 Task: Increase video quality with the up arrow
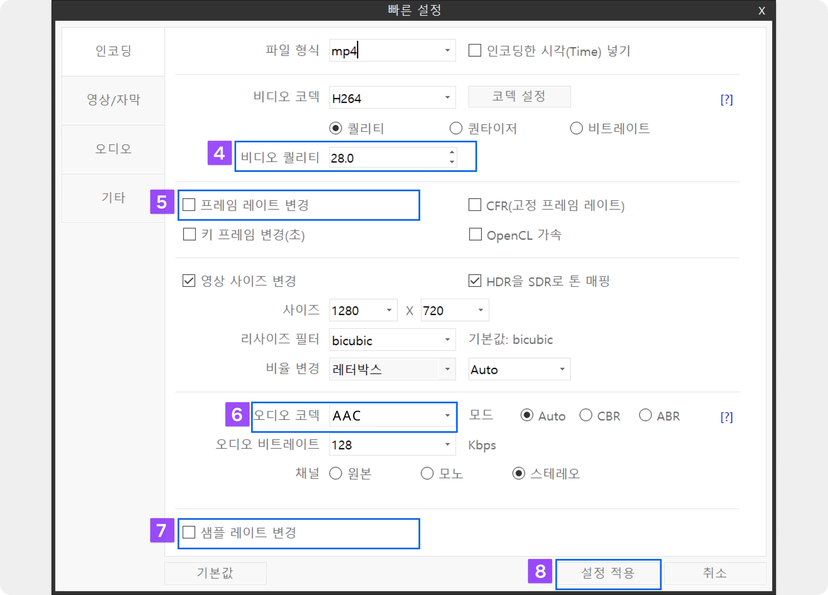tap(452, 152)
